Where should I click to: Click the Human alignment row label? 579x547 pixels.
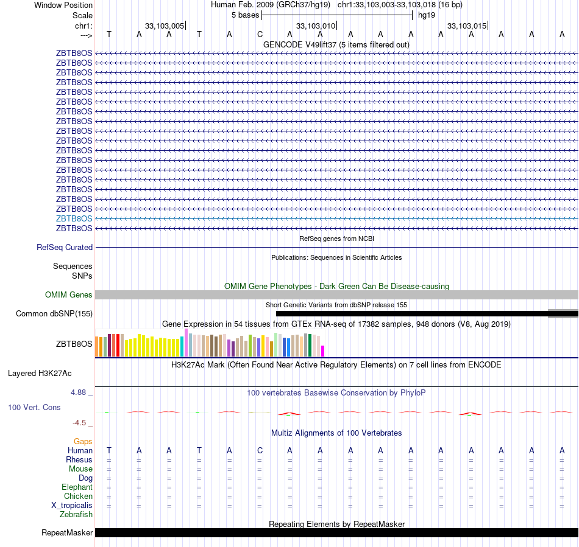[80, 450]
